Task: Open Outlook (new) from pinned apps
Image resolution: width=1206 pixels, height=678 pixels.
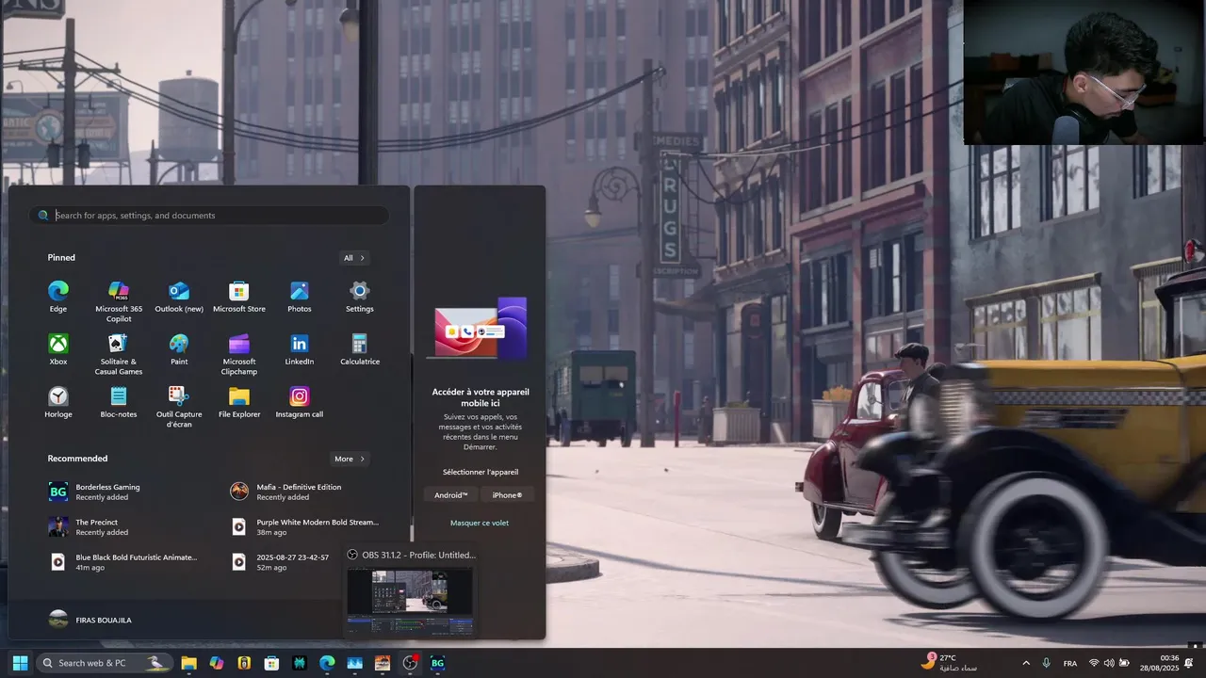Action: 179,296
